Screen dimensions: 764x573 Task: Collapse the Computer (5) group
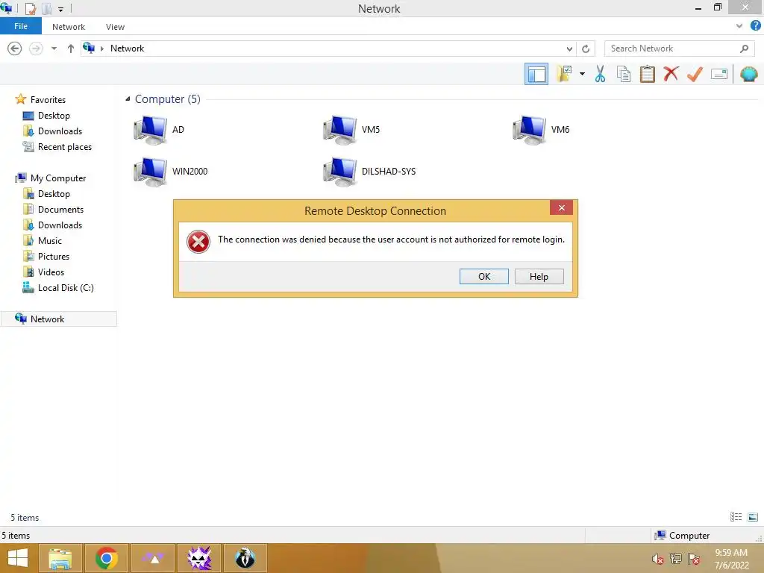[128, 99]
